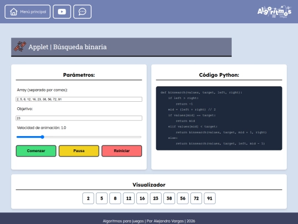Click the satellite icon beside Applet title
The height and width of the screenshot is (224, 298).
coord(20,46)
